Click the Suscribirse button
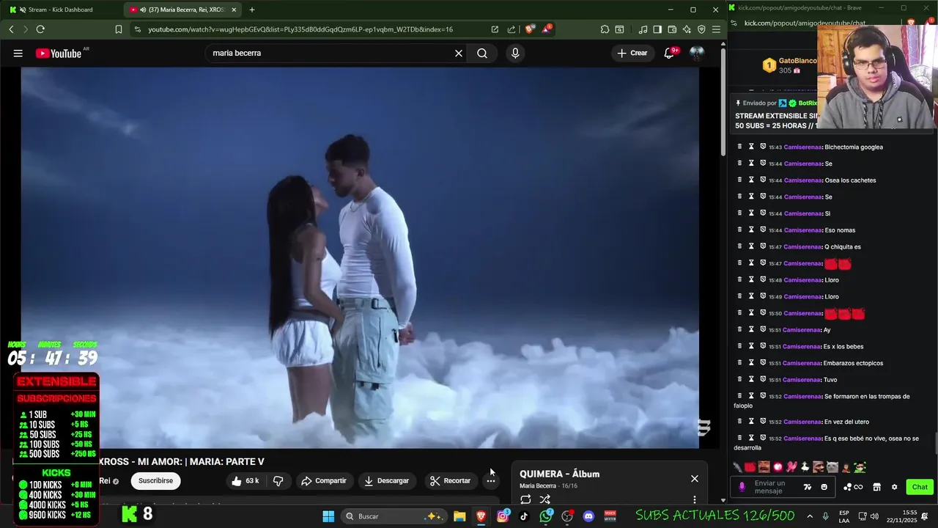Image resolution: width=938 pixels, height=528 pixels. point(155,480)
